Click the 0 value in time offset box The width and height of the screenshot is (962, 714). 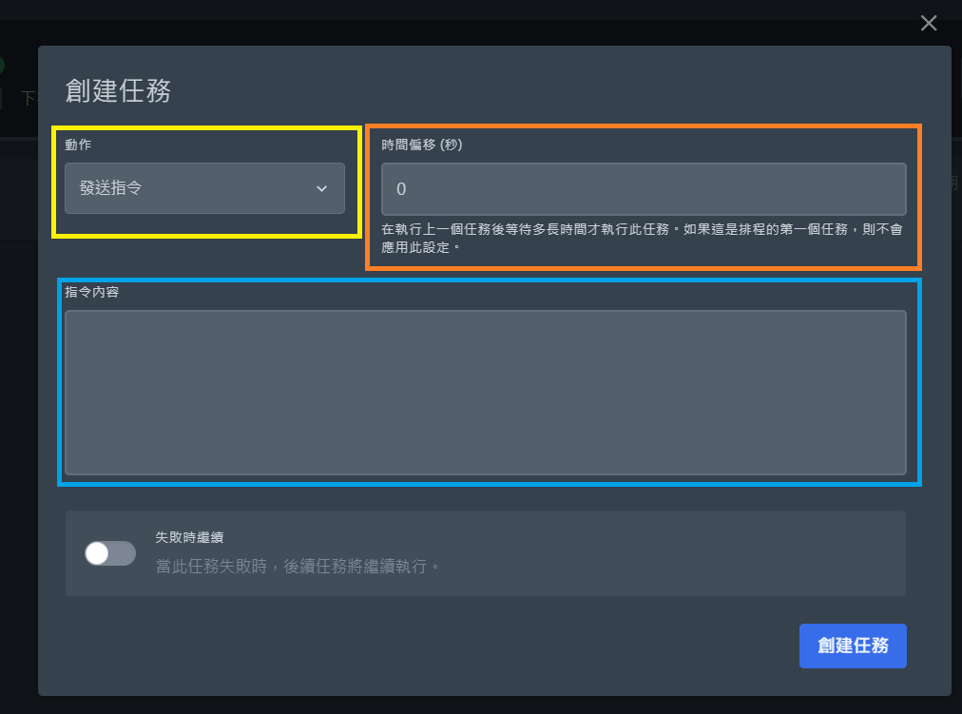click(401, 189)
